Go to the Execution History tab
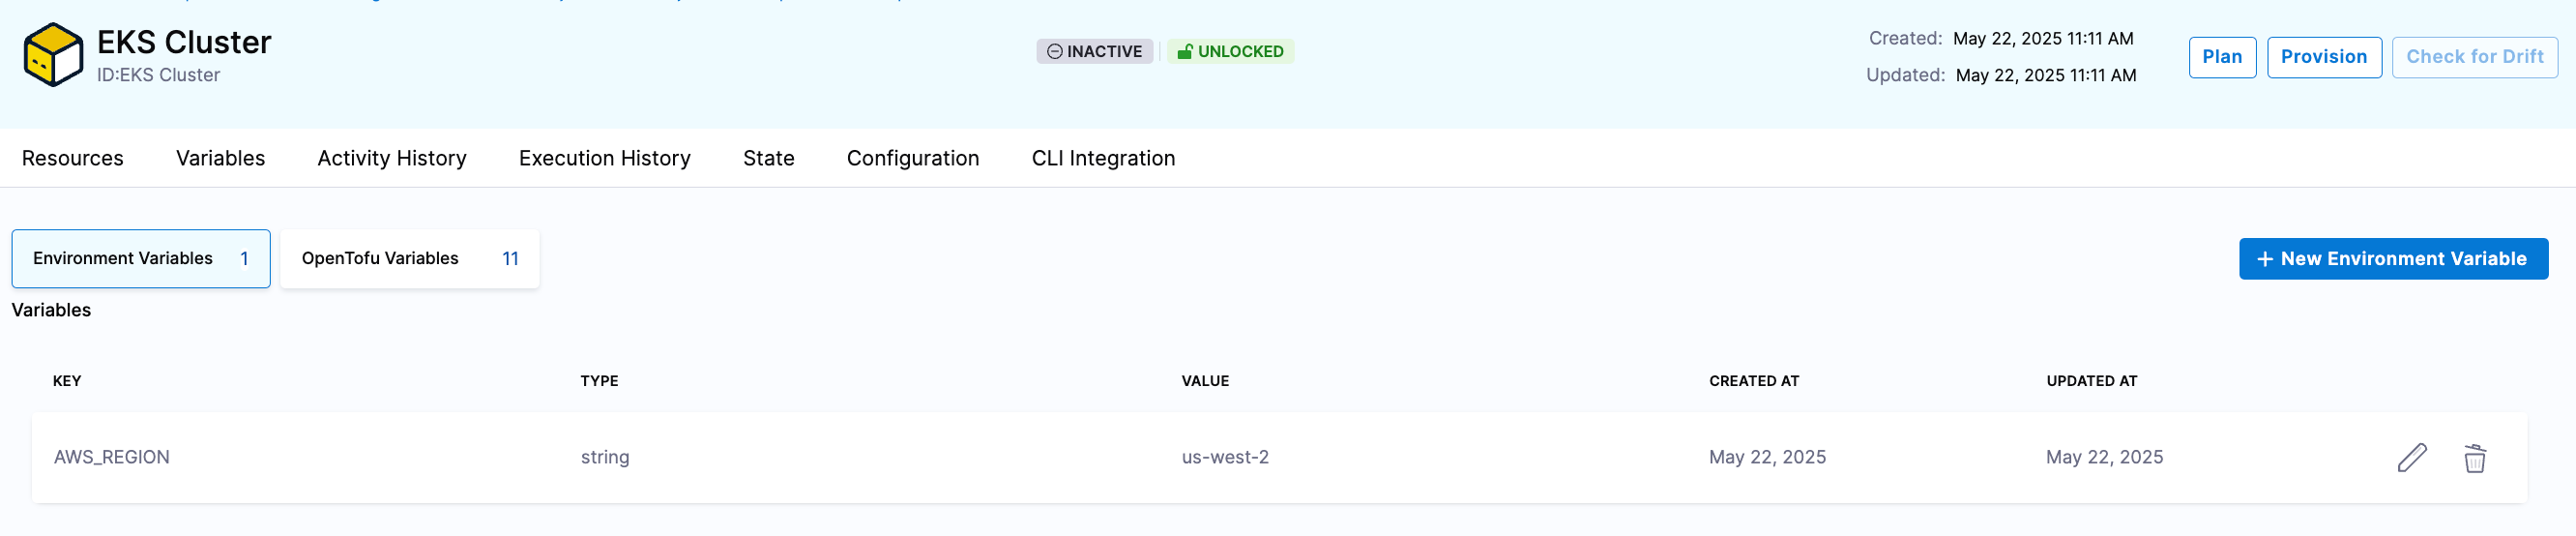Image resolution: width=2576 pixels, height=536 pixels. pos(604,158)
